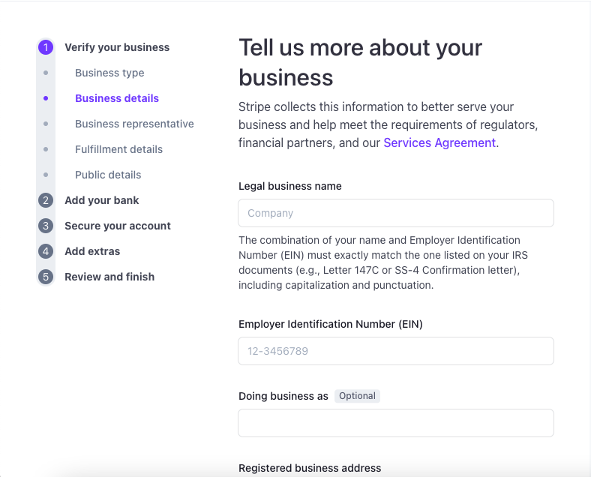
Task: Open the Verify your business step
Action: pos(117,47)
